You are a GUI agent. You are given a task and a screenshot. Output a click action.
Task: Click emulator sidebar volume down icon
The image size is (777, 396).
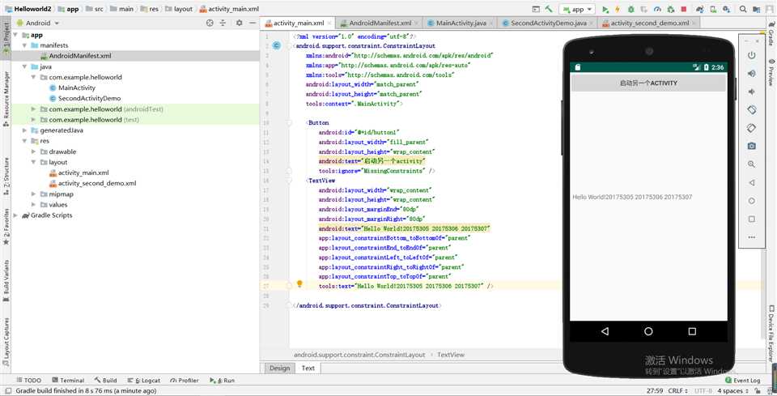tap(752, 92)
